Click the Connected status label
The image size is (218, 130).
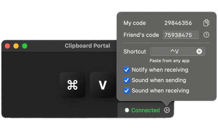point(145,110)
